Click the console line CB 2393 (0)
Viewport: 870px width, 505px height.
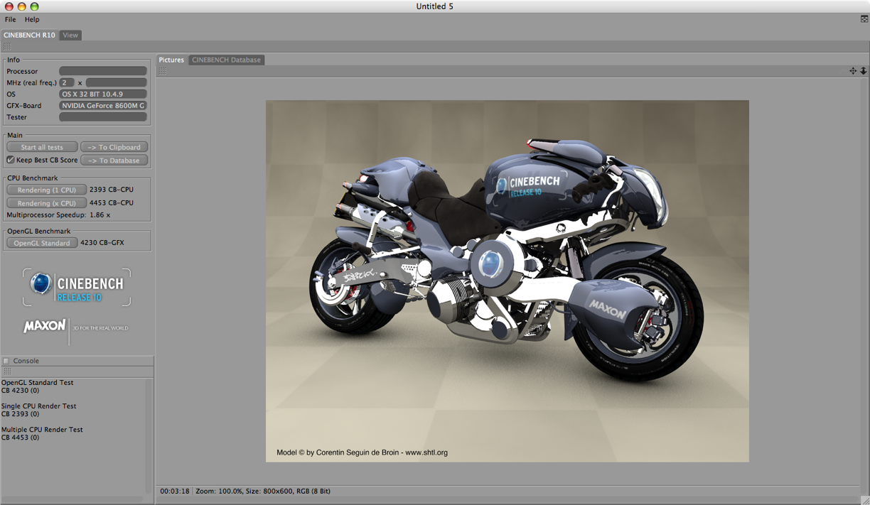point(21,414)
